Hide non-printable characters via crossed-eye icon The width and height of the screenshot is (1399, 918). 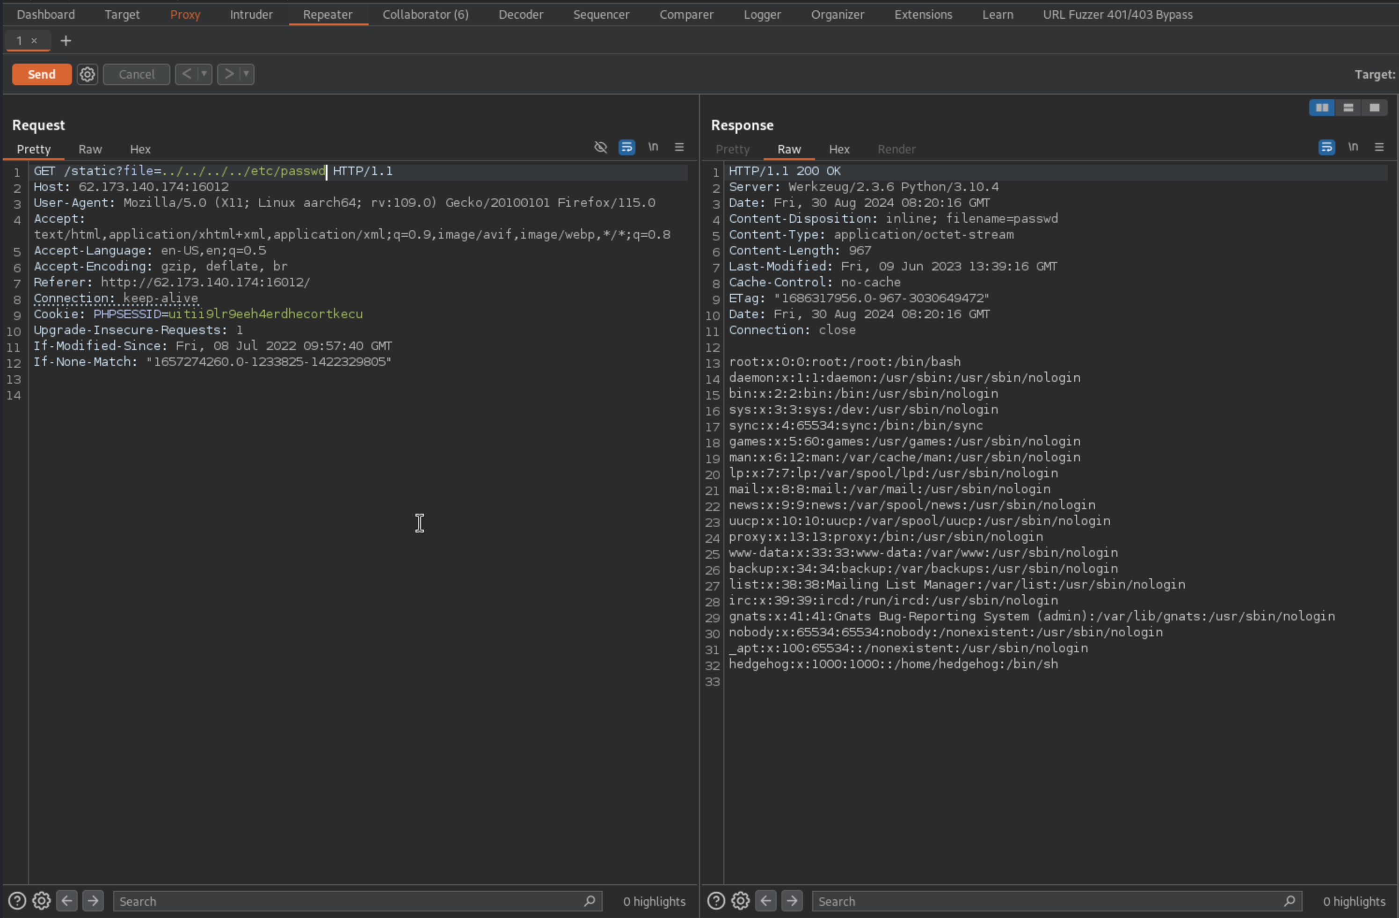point(600,147)
